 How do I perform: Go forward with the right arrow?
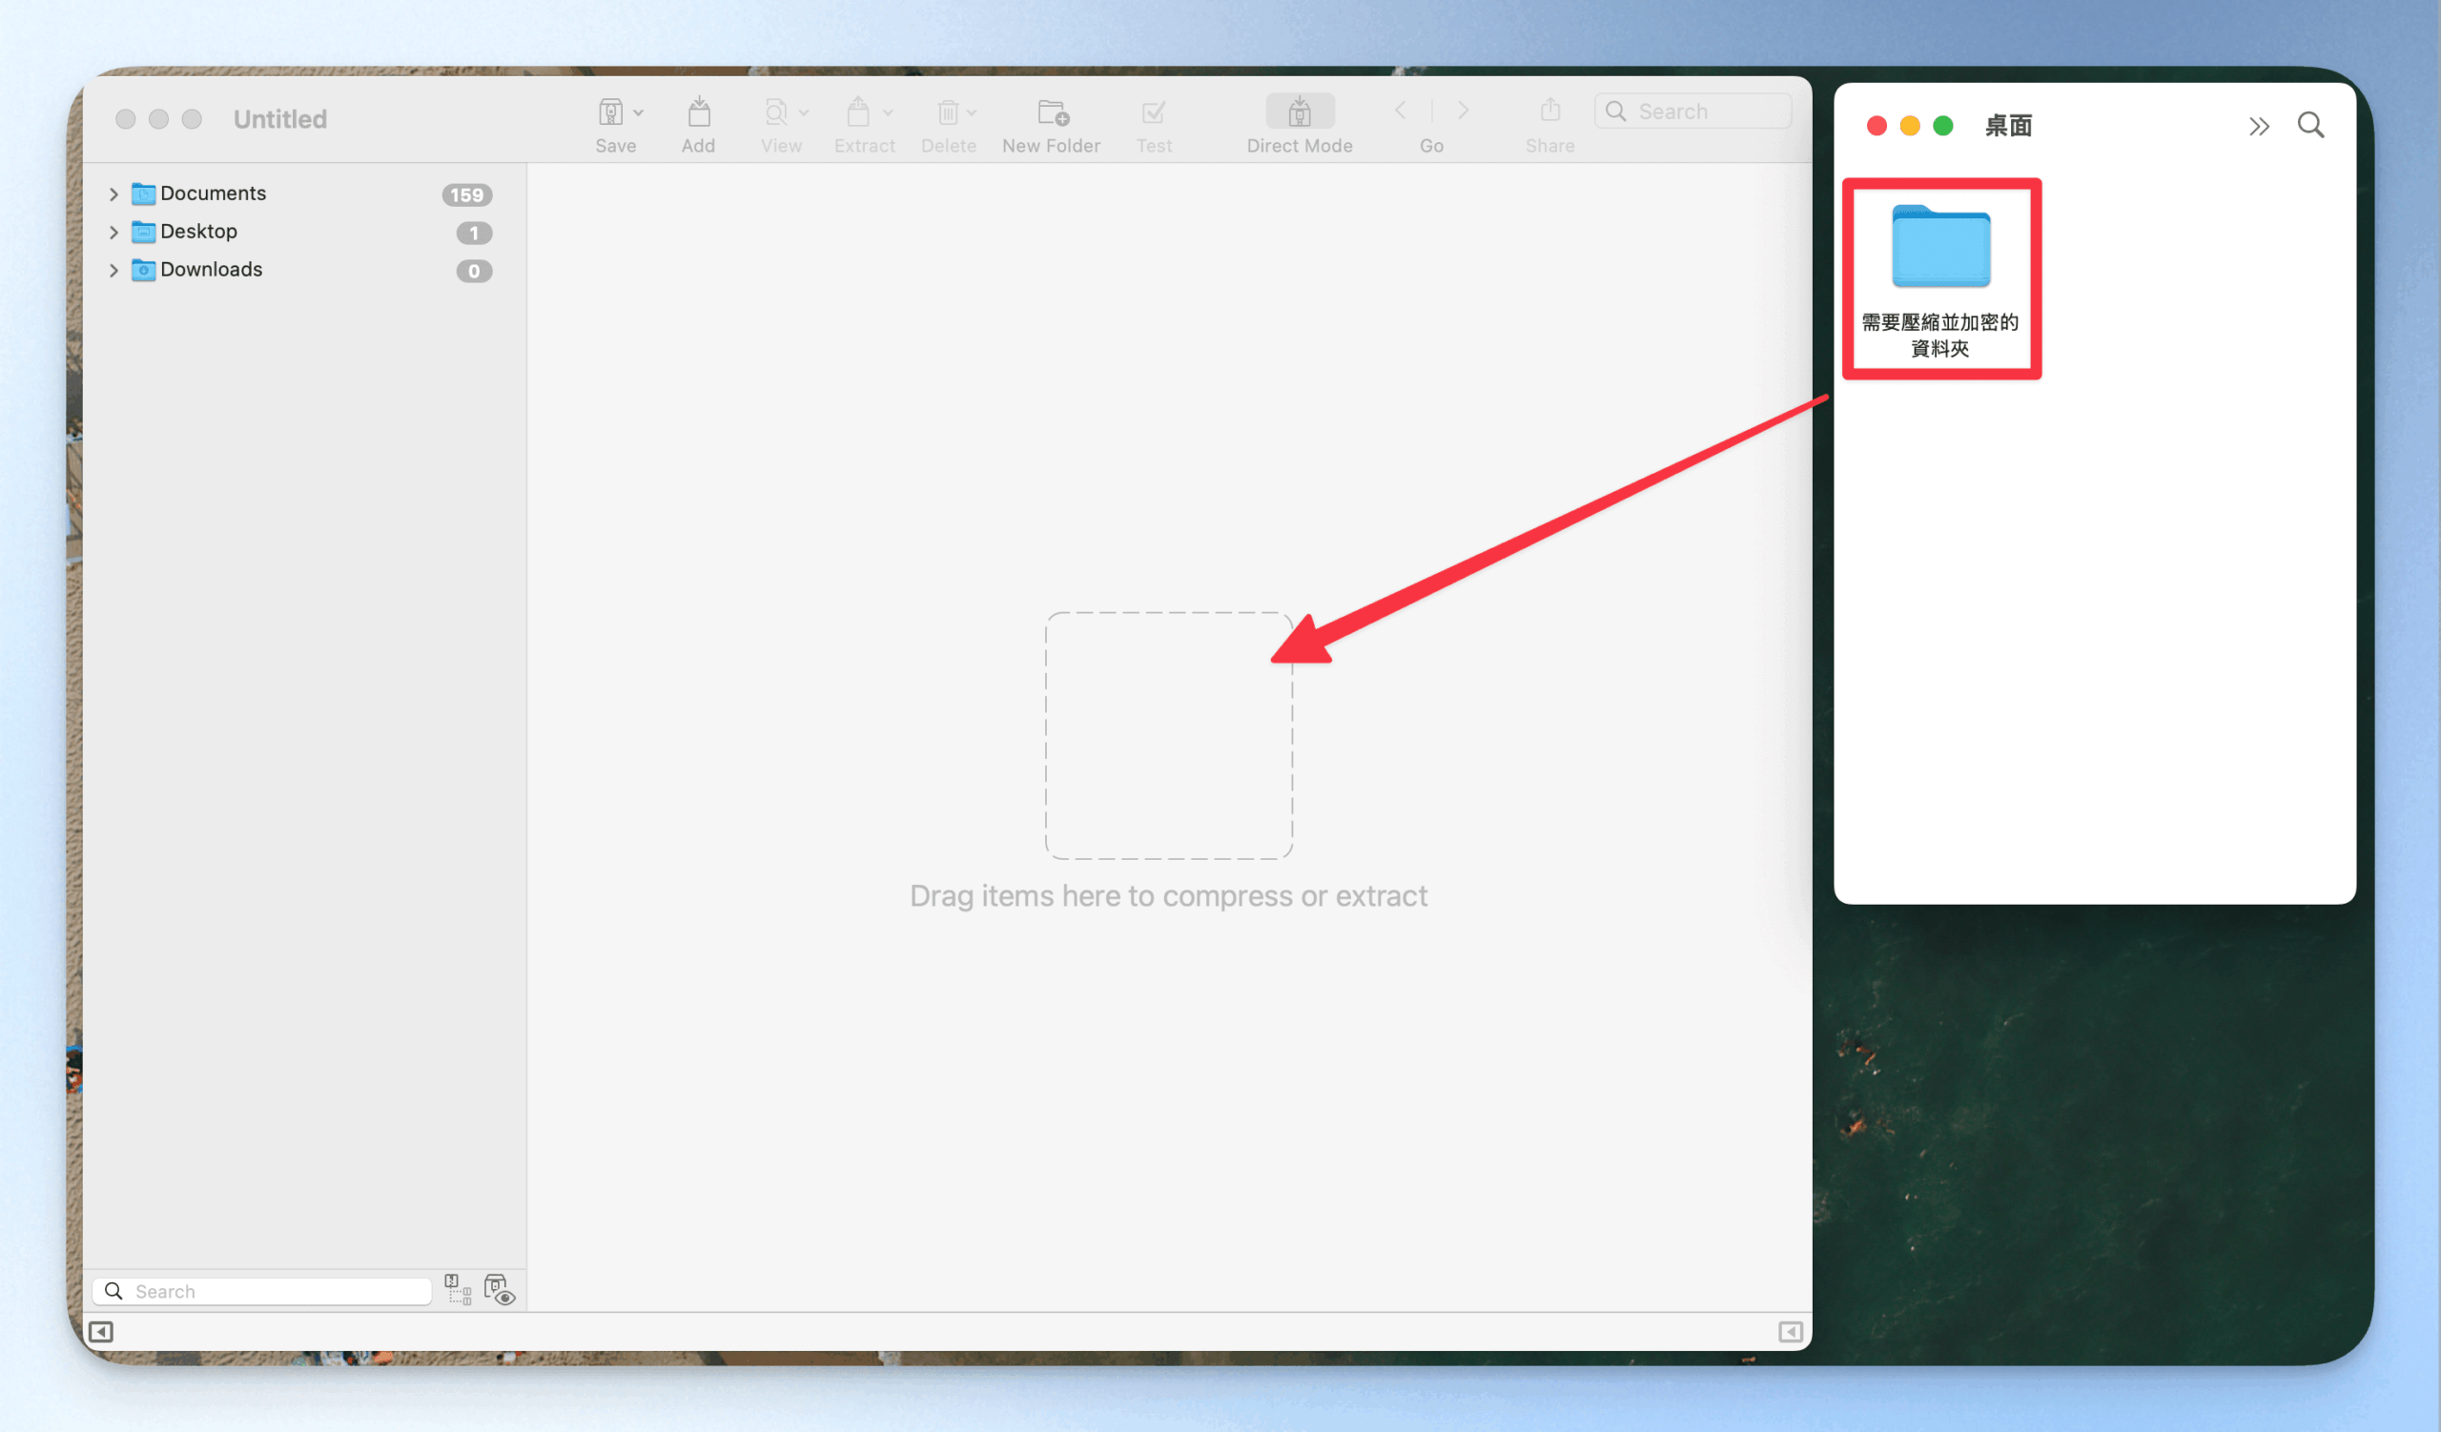(1463, 112)
